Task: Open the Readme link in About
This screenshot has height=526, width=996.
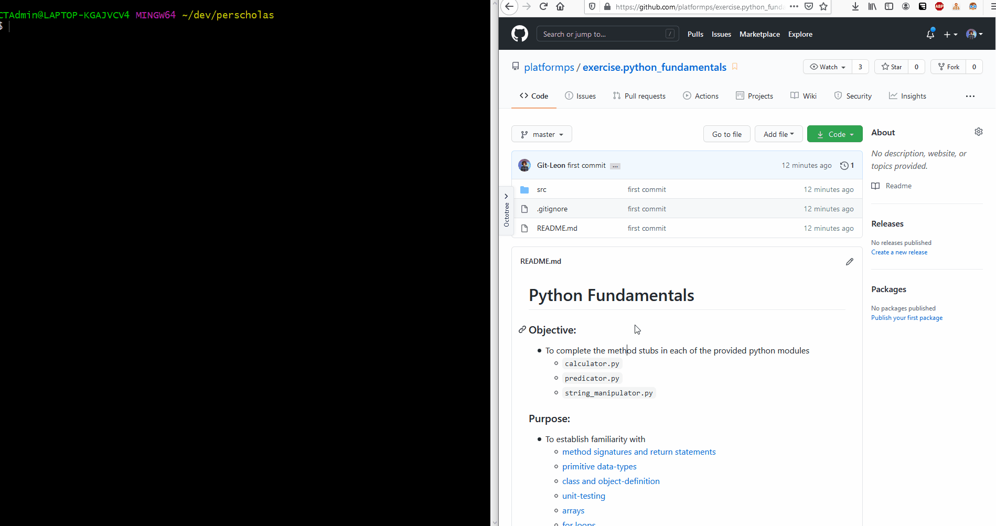Action: (x=898, y=186)
